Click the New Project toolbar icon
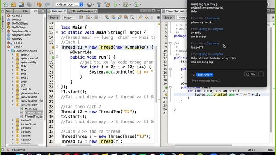The height and width of the screenshot is (155, 276). [x=13, y=5]
